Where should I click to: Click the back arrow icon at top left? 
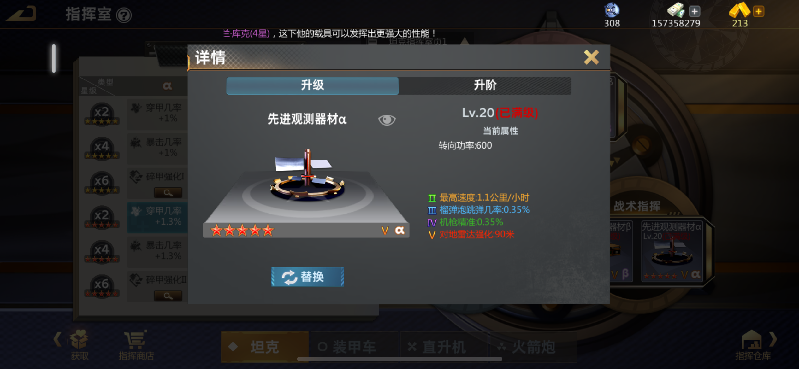tap(21, 14)
